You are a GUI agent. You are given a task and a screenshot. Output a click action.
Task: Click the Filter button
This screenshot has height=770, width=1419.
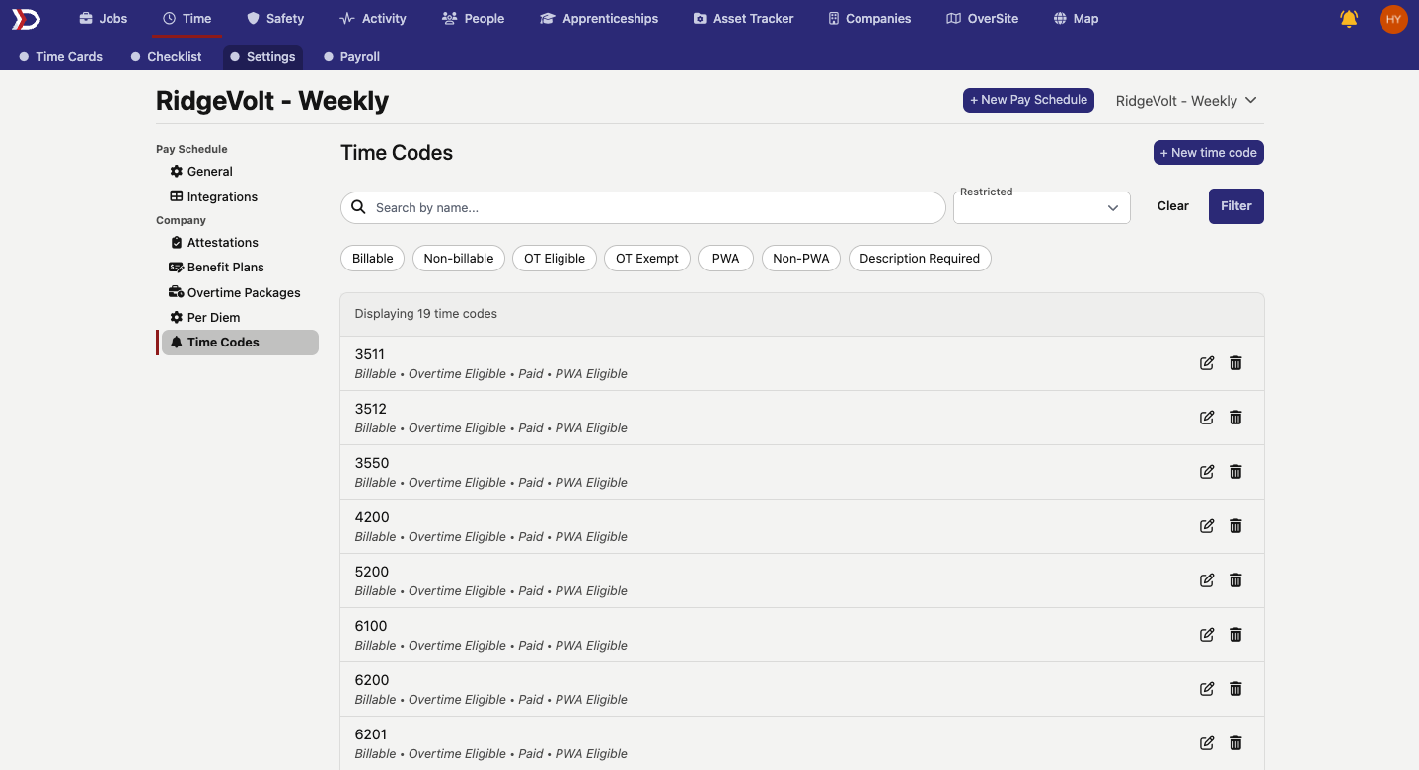1235,206
